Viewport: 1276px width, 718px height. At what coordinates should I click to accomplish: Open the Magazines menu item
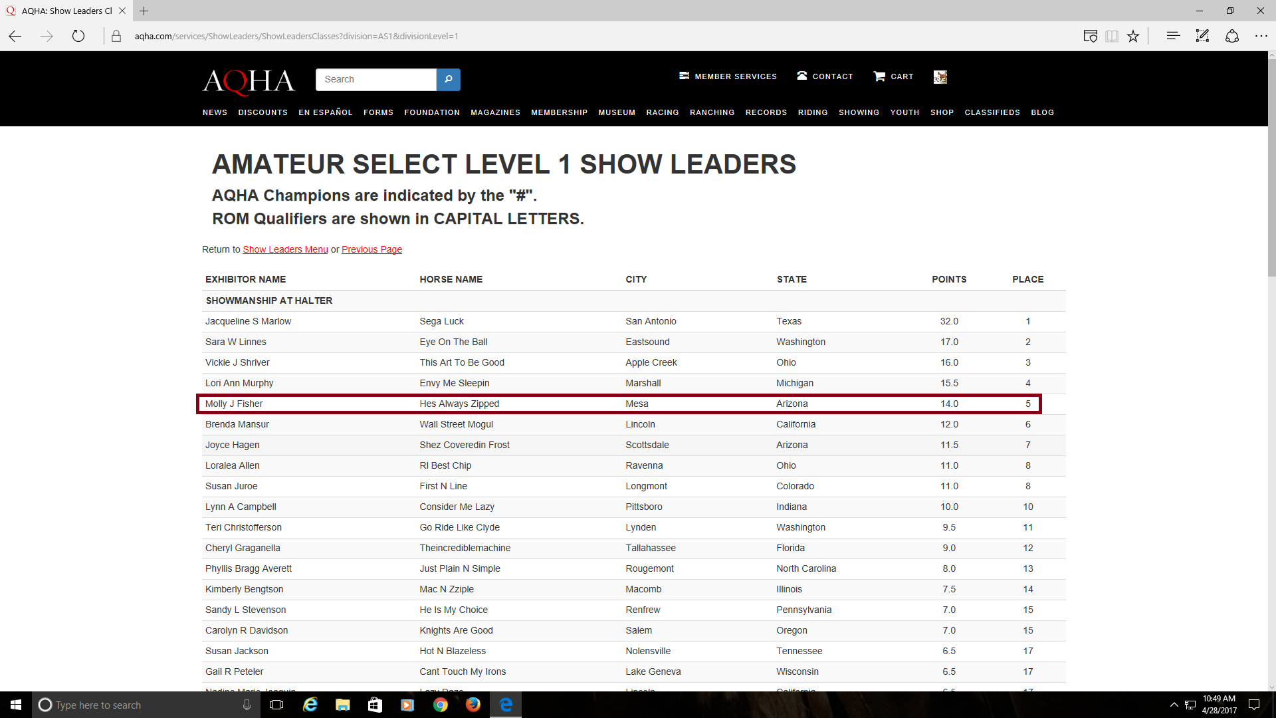click(x=495, y=112)
